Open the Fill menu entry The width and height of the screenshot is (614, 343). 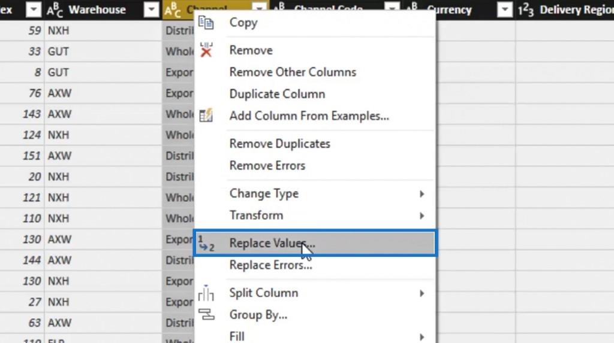(x=315, y=336)
